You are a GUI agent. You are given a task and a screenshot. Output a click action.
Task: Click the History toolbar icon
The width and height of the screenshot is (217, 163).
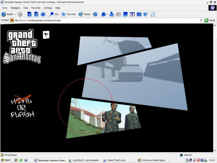[x=95, y=14]
